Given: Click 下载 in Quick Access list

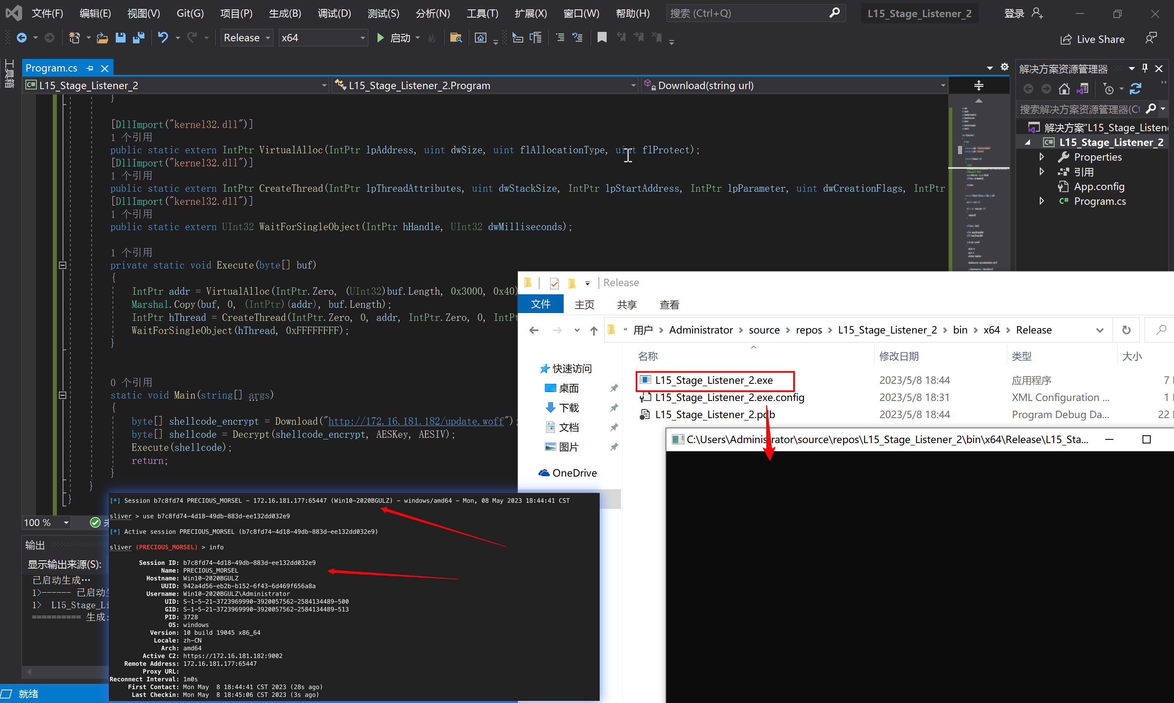Looking at the screenshot, I should click(x=568, y=408).
